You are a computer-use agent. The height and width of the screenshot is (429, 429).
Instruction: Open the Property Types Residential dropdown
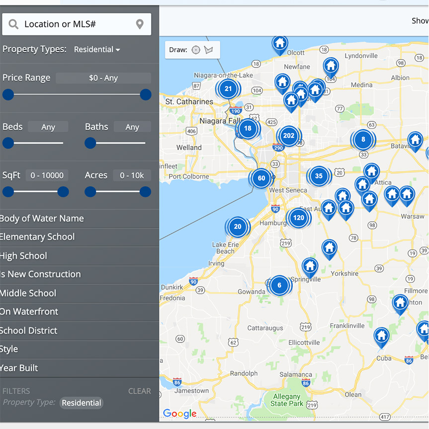(97, 50)
